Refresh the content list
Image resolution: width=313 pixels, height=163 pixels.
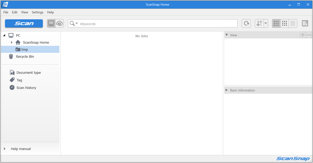point(246,24)
